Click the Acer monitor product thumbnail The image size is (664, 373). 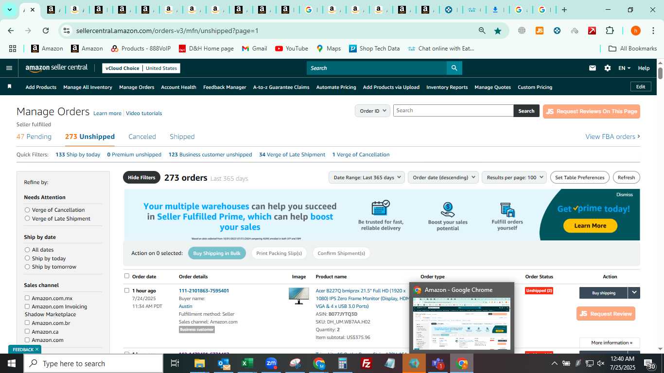point(298,296)
